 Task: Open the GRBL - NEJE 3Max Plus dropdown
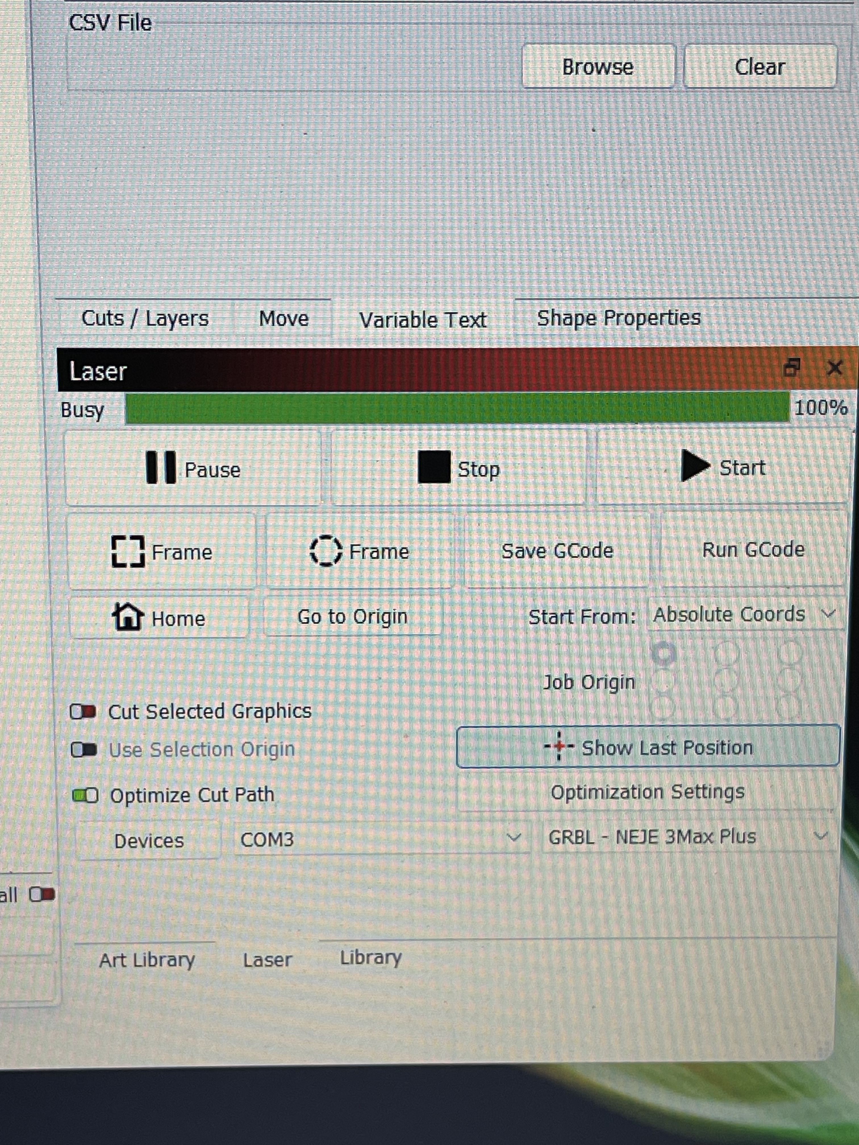point(689,837)
